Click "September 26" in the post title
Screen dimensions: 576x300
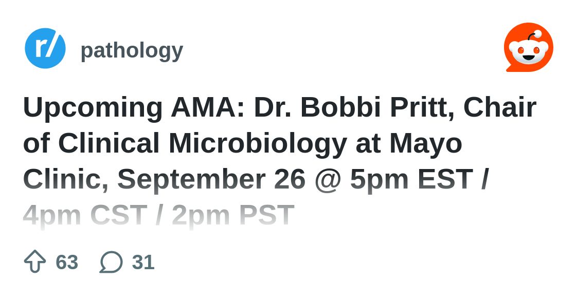[x=211, y=179]
